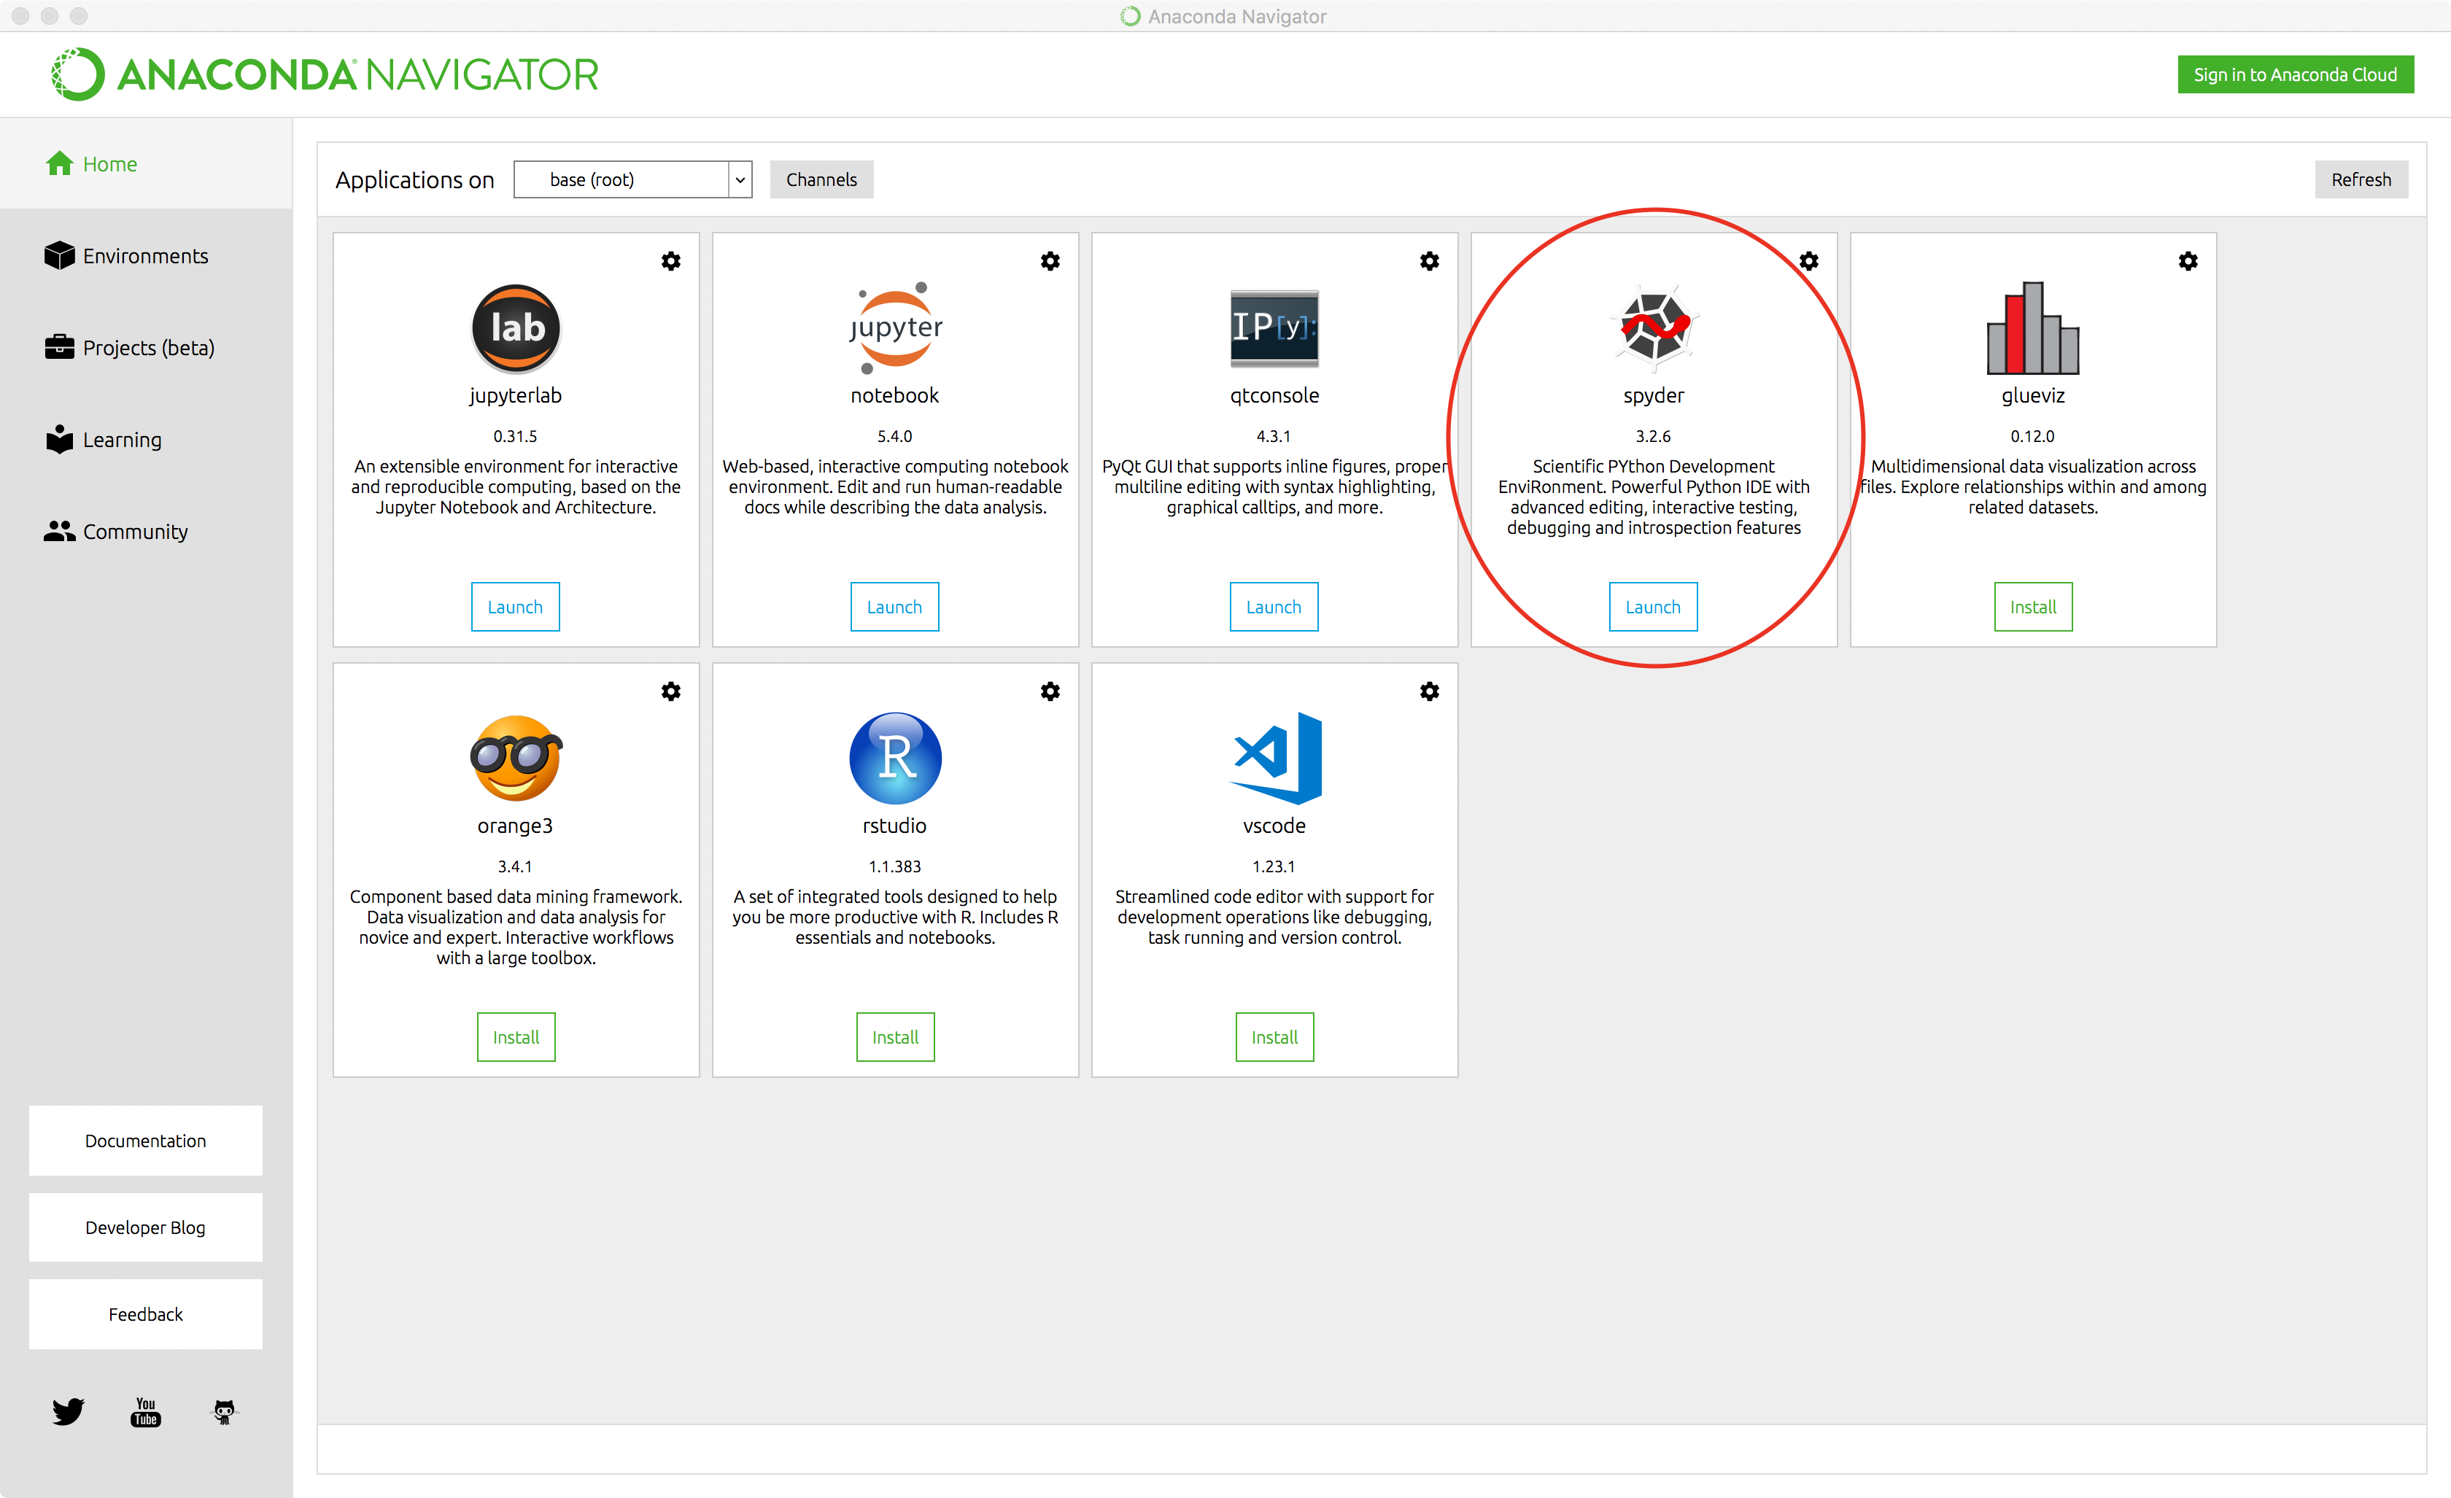
Task: Open the jupyterlab settings gear
Action: pyautogui.click(x=671, y=260)
